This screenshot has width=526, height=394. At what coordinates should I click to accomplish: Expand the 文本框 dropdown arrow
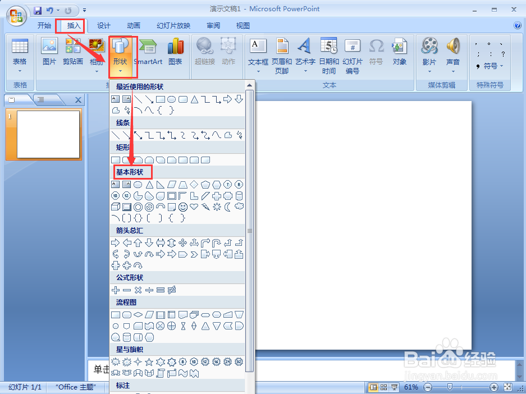(258, 71)
